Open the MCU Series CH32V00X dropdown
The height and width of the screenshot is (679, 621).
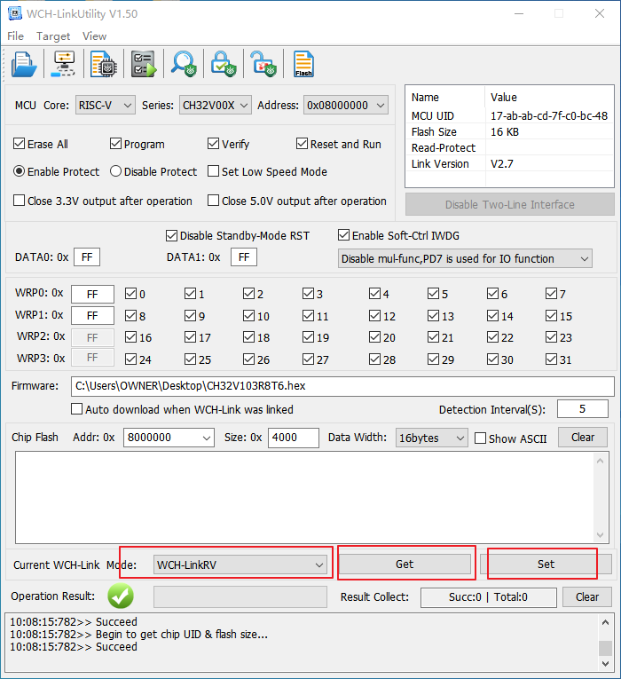[x=216, y=105]
